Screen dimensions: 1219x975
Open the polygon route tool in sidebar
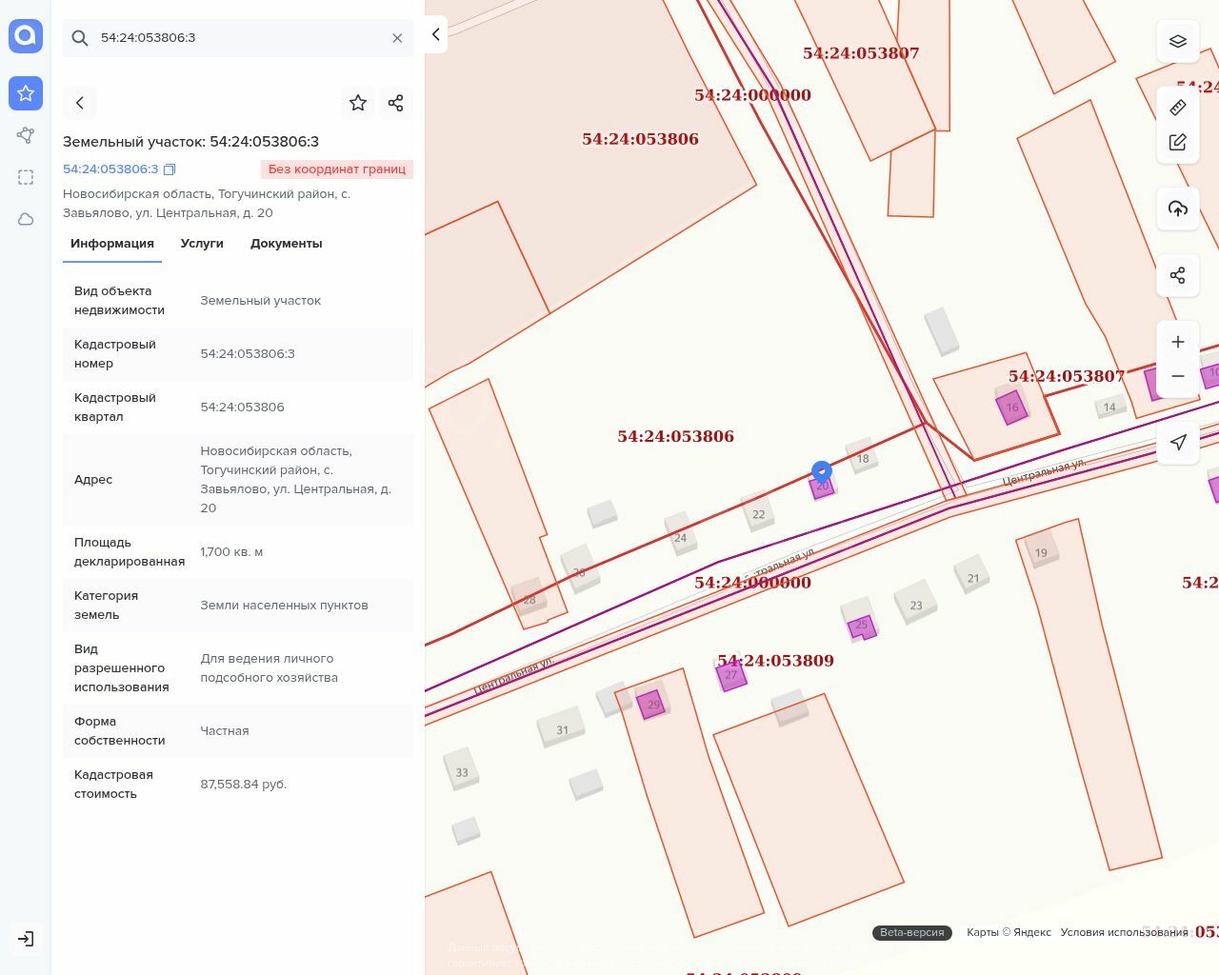click(x=26, y=135)
